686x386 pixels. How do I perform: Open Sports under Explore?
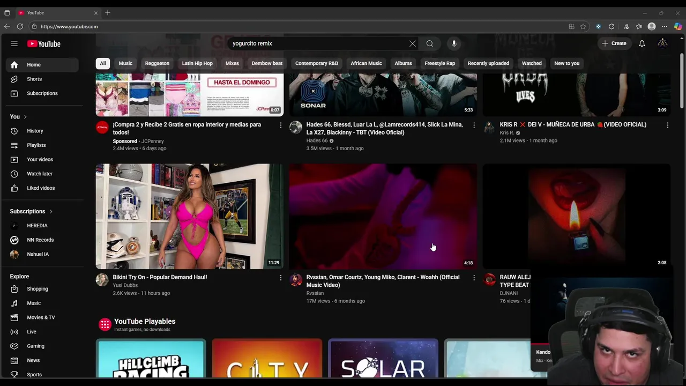[42, 374]
